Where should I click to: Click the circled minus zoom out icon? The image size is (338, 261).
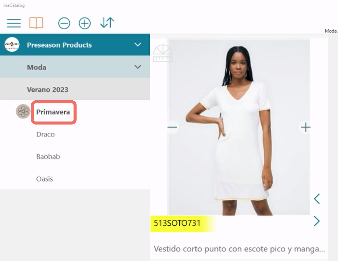pyautogui.click(x=64, y=23)
